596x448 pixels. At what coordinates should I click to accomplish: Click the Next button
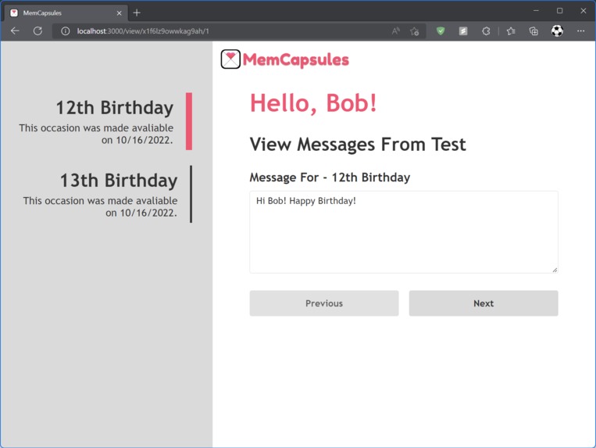click(x=484, y=303)
